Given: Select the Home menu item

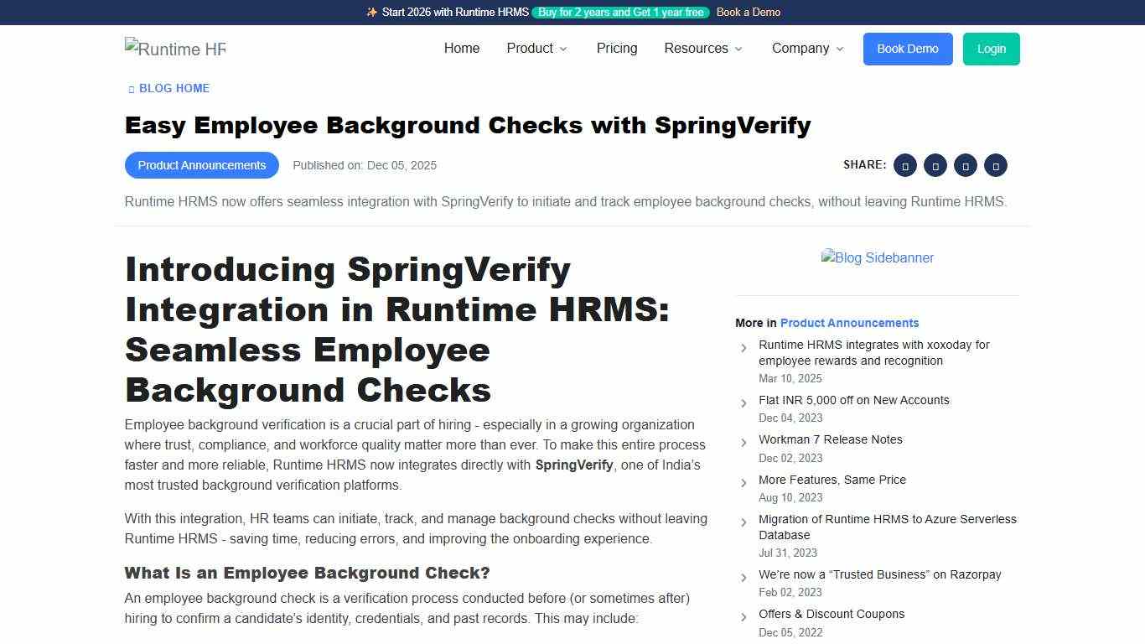Looking at the screenshot, I should coord(462,49).
